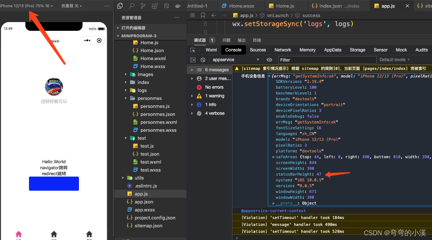Switch to the Network tab
The height and width of the screenshot is (240, 432).
pyautogui.click(x=283, y=50)
